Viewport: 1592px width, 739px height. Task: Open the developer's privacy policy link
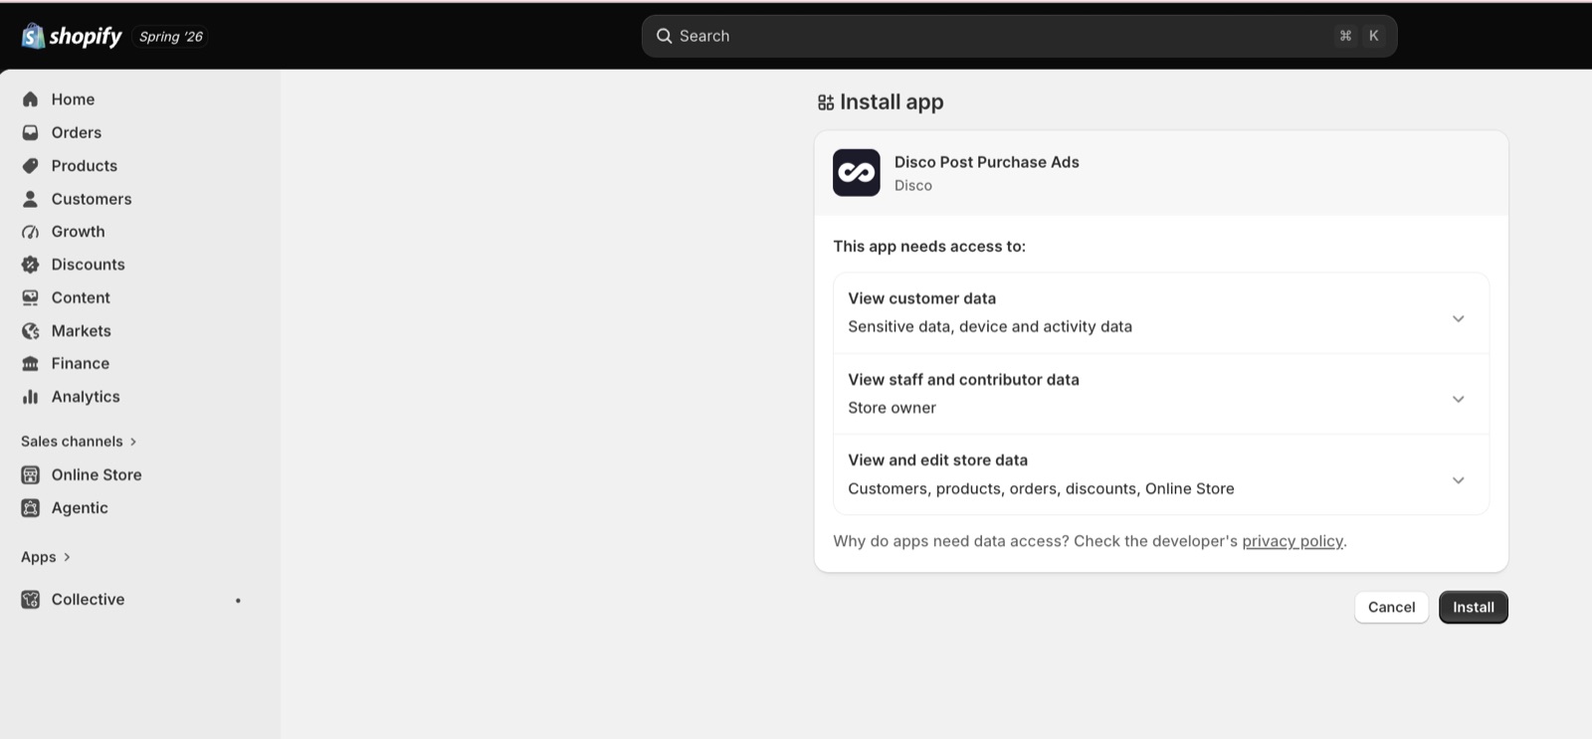pos(1293,541)
